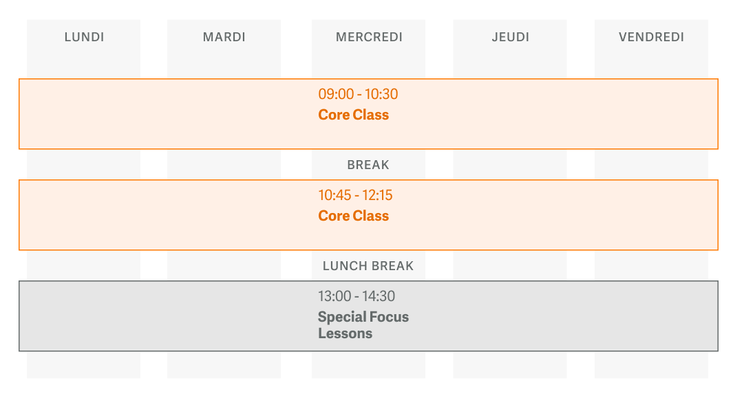Select the VENDREDI column header

(x=651, y=37)
